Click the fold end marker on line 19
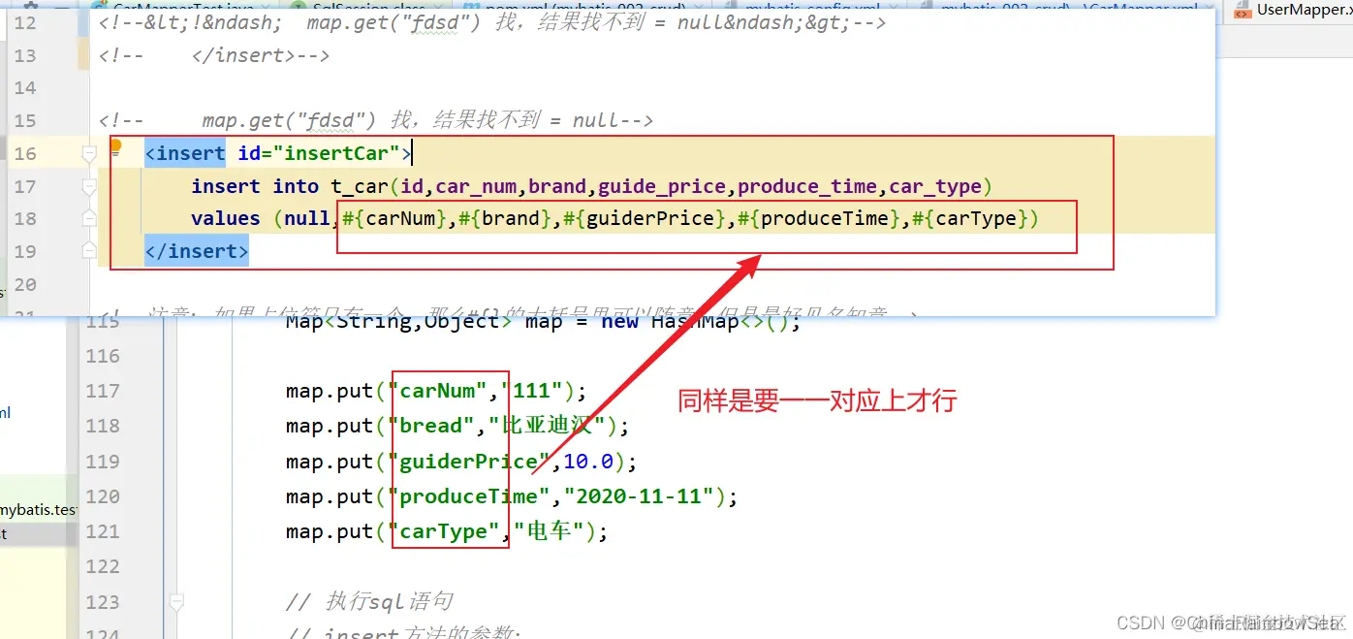Image resolution: width=1353 pixels, height=639 pixels. (89, 251)
